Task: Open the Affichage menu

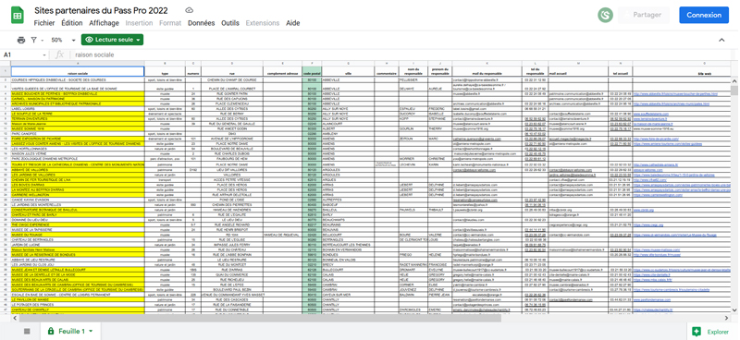Action: pos(105,23)
